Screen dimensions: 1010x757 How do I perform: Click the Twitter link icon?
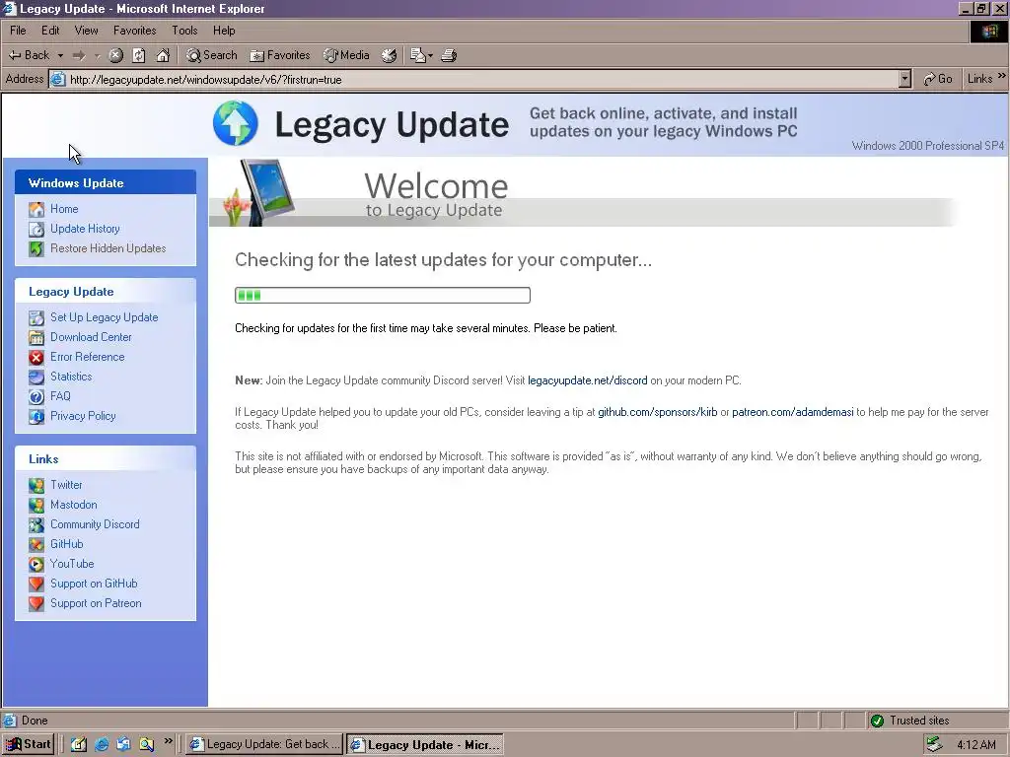[36, 485]
